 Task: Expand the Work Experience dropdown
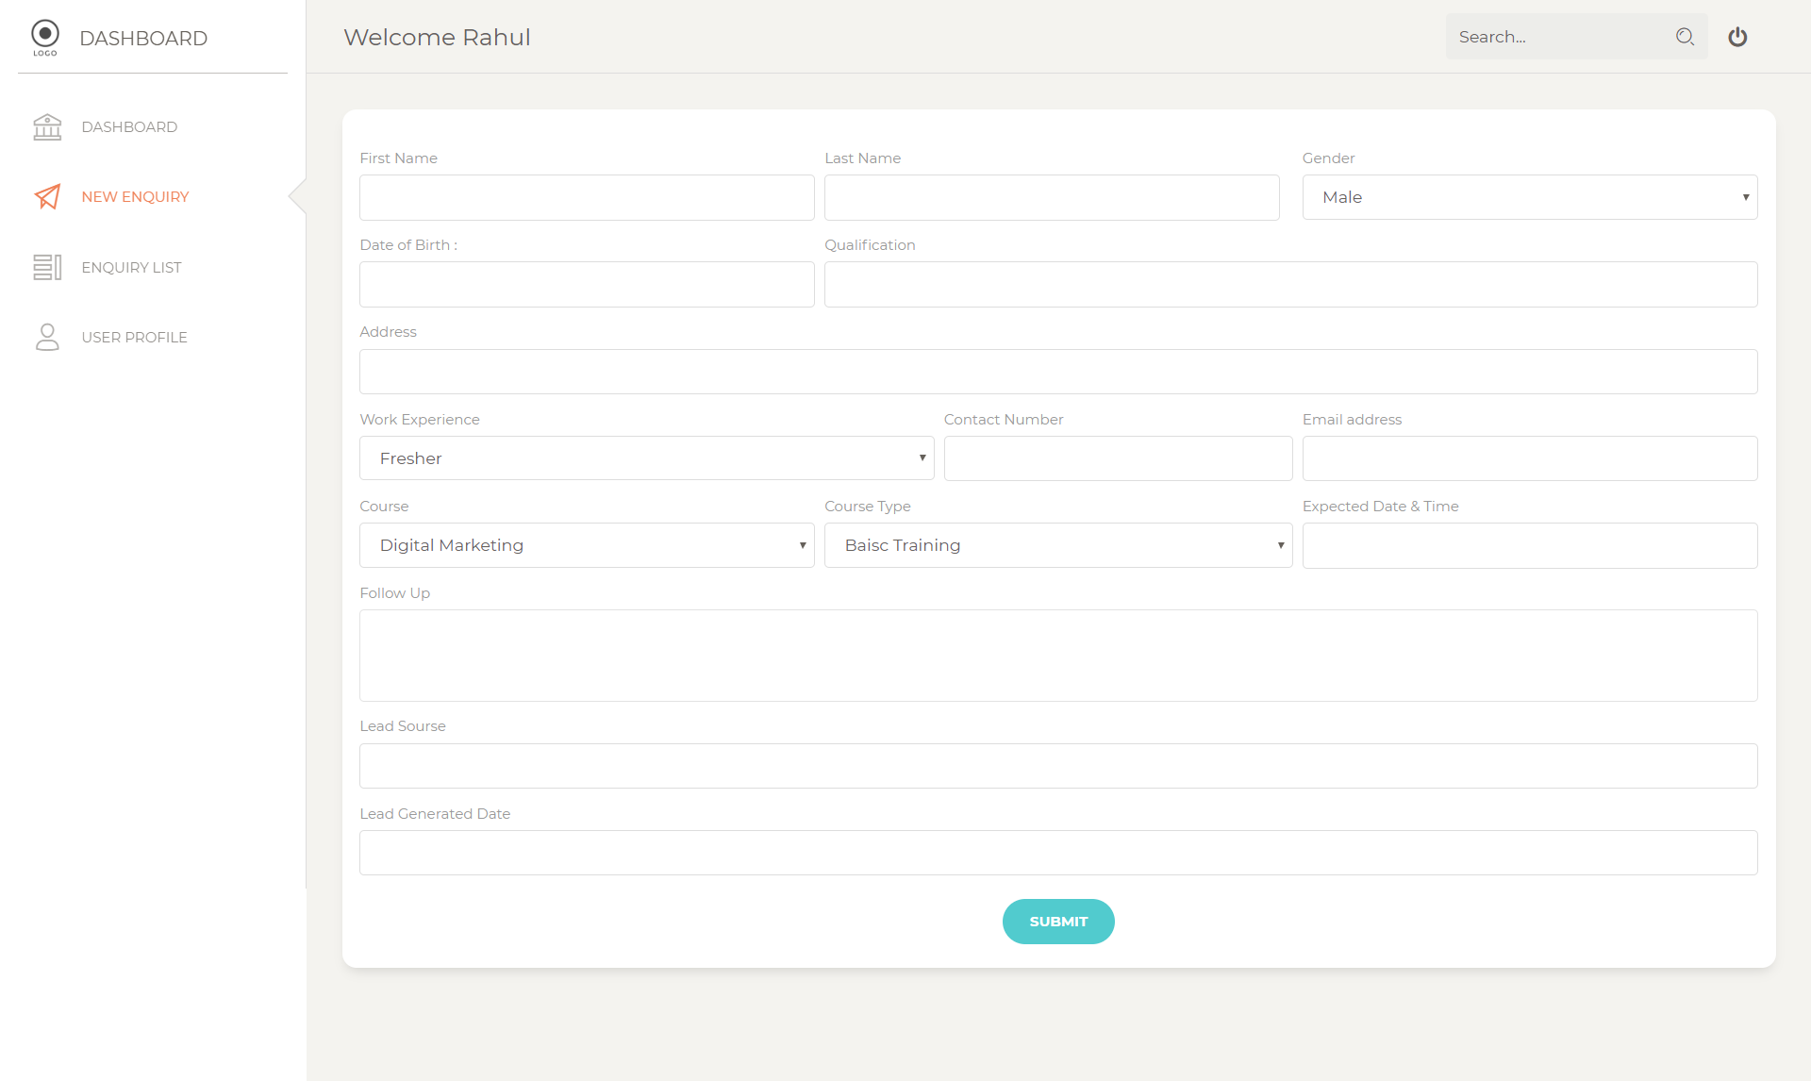(x=923, y=458)
